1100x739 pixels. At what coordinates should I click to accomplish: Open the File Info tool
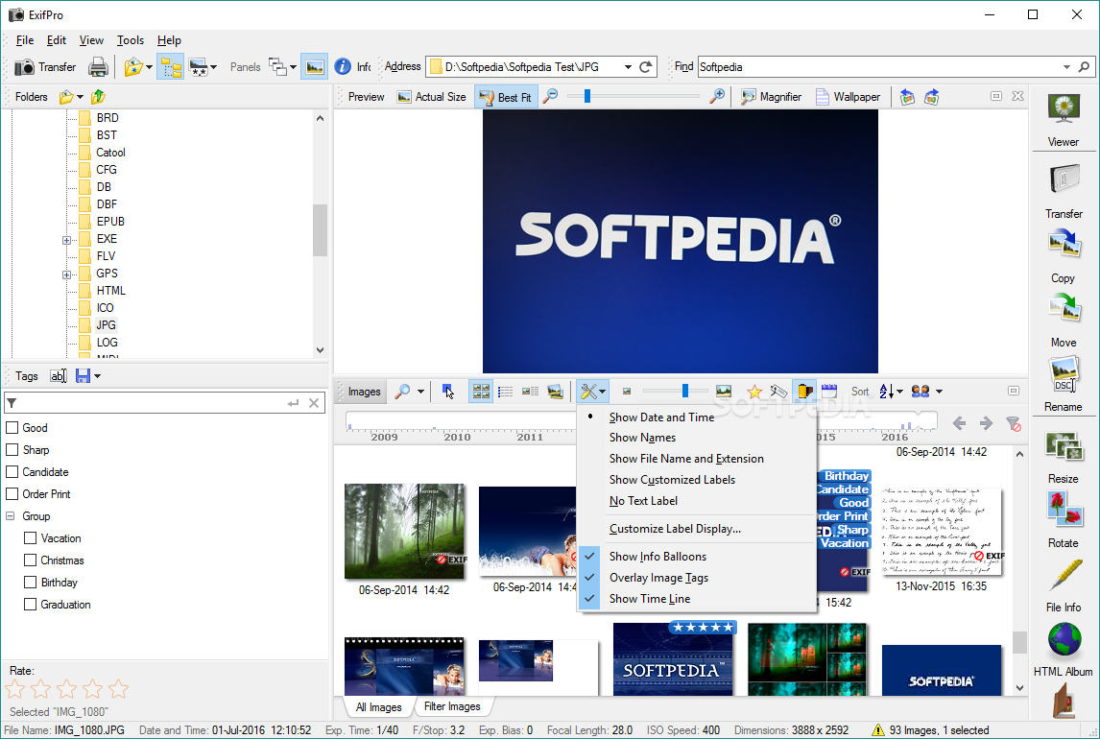(x=1064, y=585)
